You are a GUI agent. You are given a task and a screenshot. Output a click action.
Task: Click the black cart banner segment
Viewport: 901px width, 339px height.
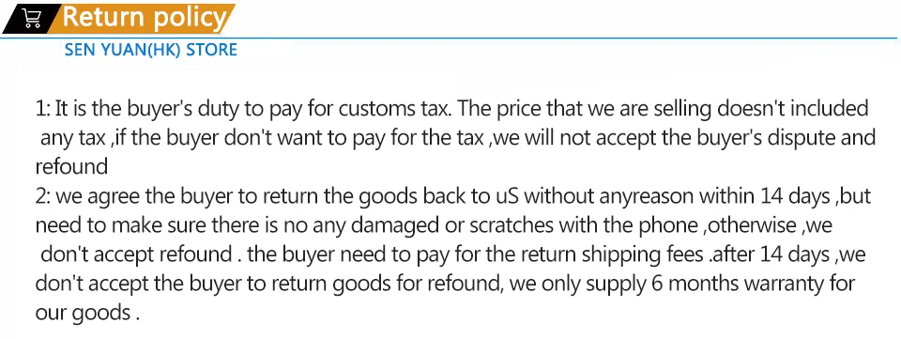coord(29,19)
